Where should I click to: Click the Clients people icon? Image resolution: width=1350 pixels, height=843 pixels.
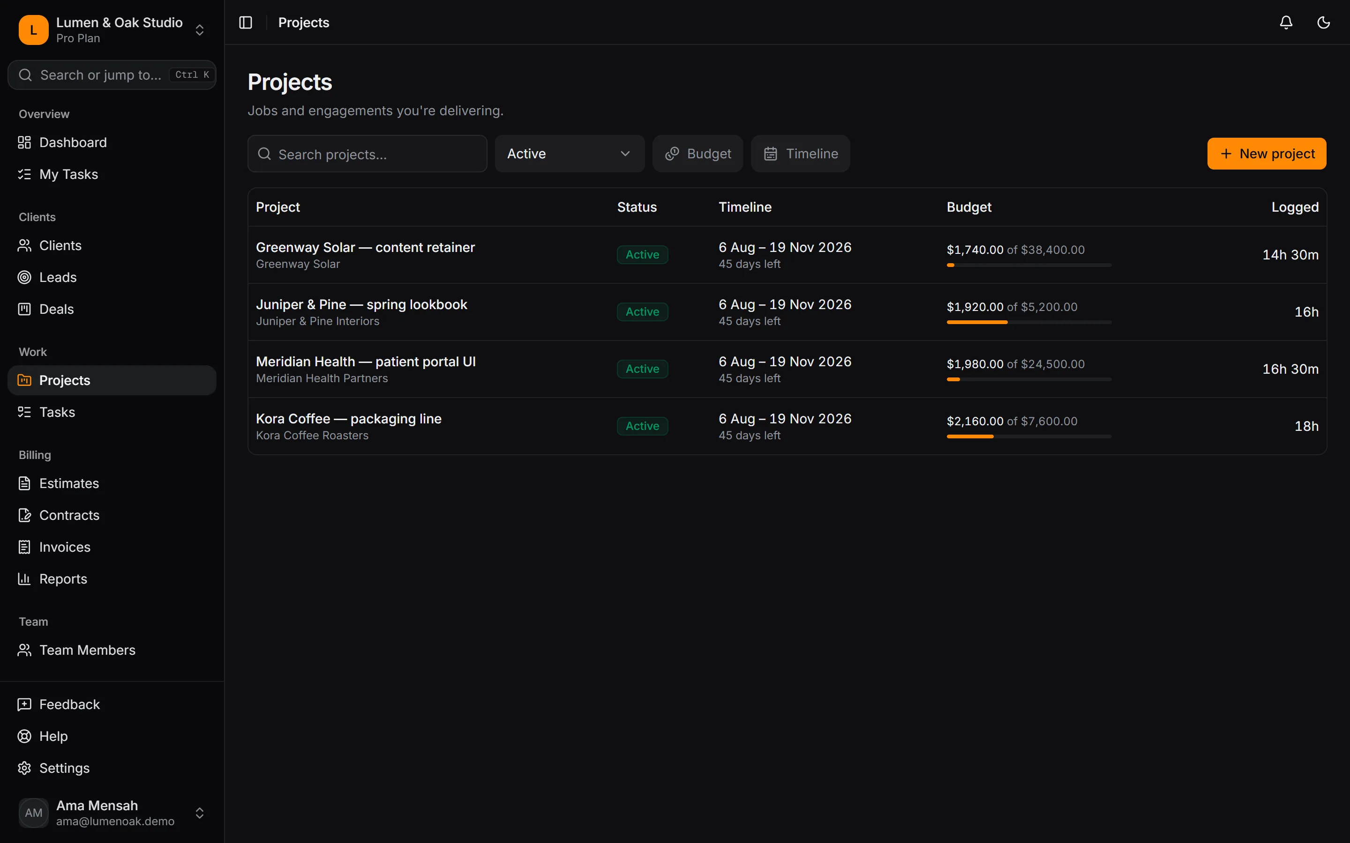point(24,245)
